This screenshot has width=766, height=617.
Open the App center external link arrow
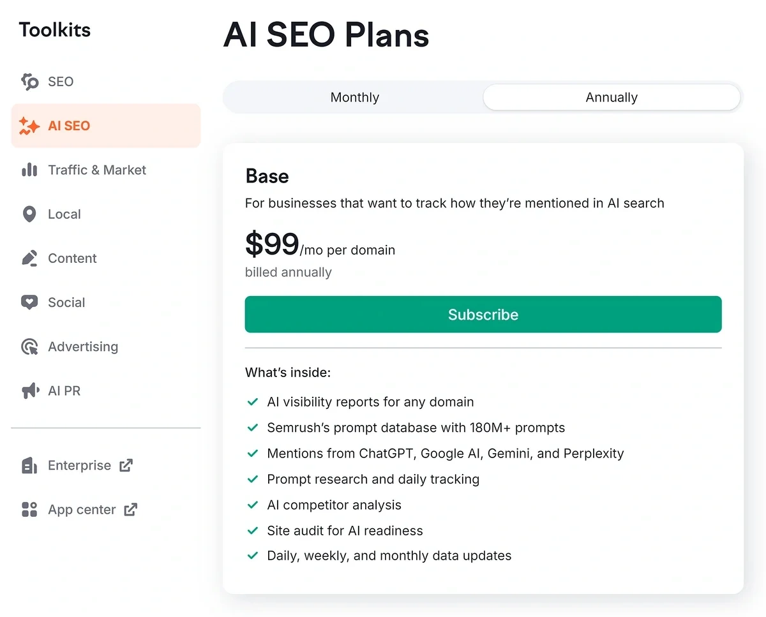pos(131,509)
